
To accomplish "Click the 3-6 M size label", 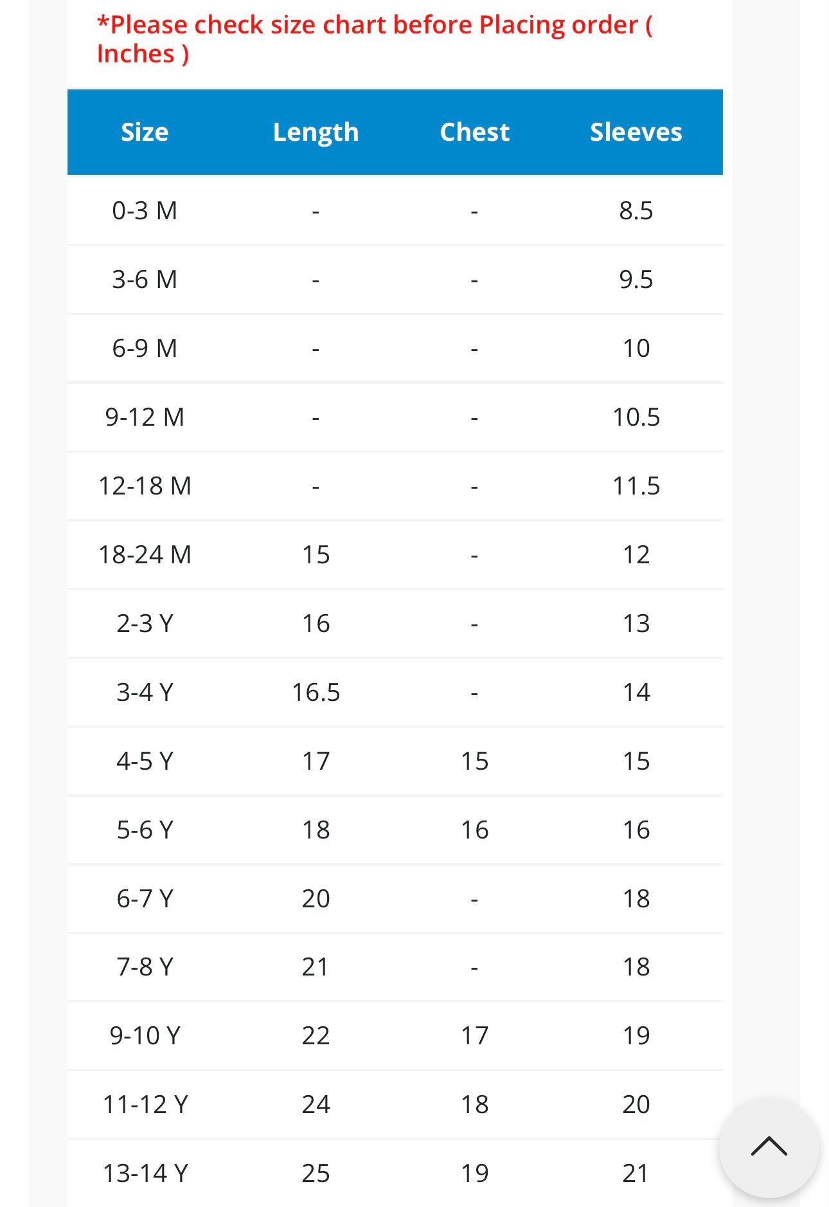I will click(145, 280).
